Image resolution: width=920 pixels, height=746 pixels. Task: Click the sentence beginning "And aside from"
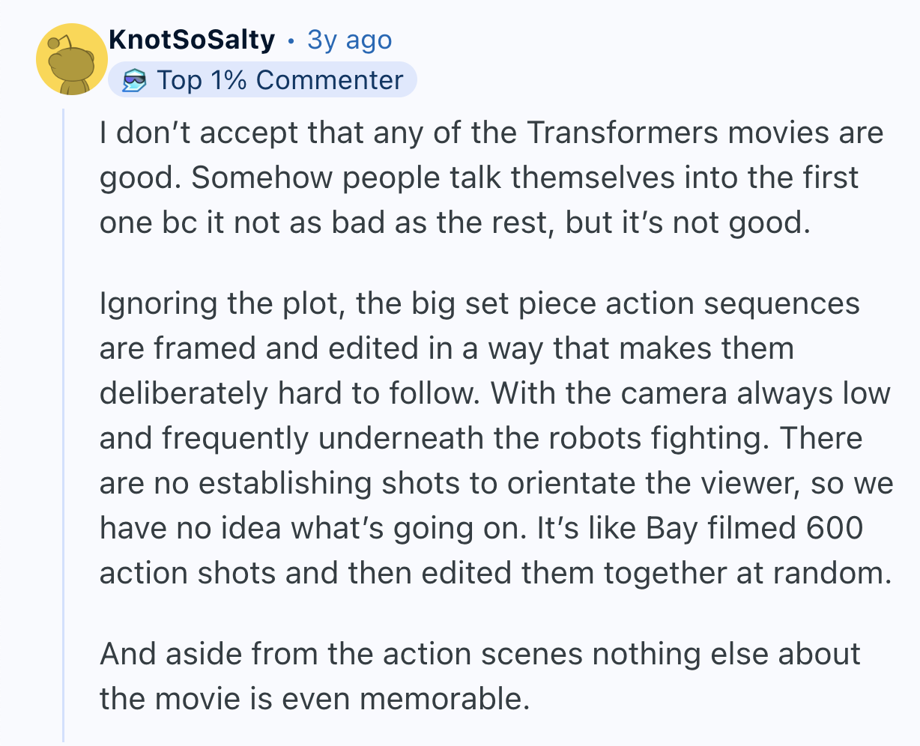pos(479,654)
